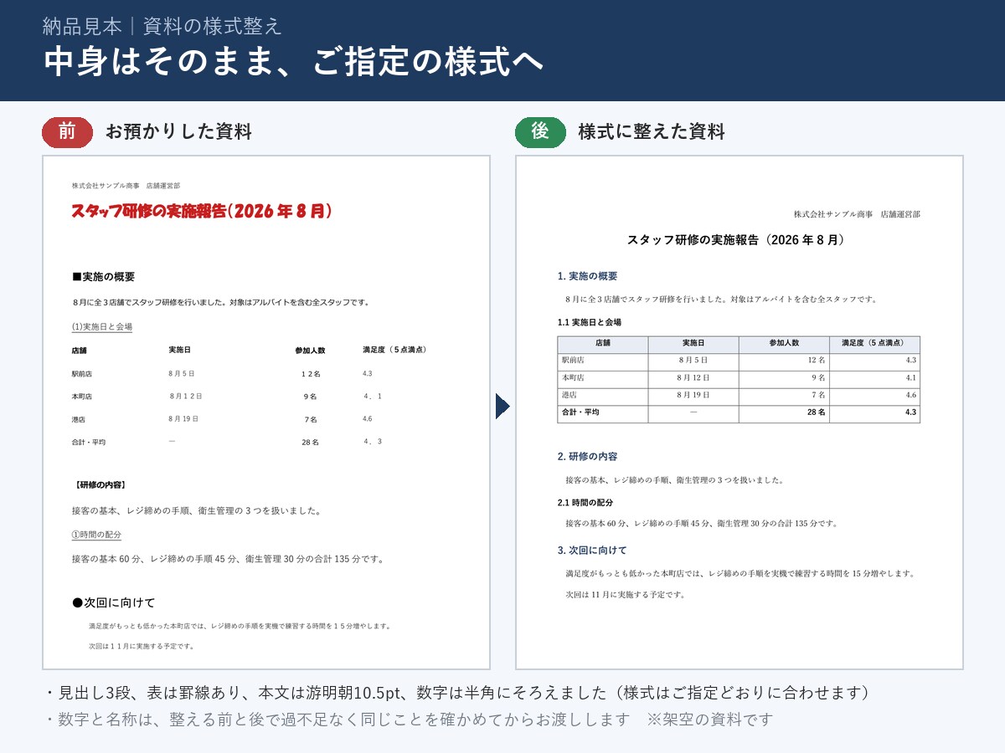Click the 7 名 cell in the 後 table
The image size is (1005, 753).
click(x=784, y=396)
